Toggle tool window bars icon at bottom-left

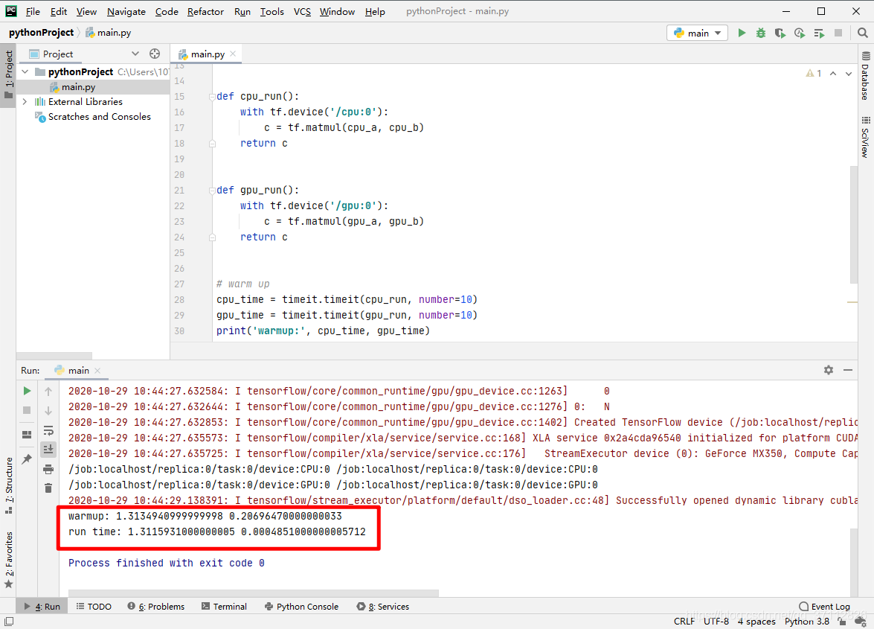point(9,622)
